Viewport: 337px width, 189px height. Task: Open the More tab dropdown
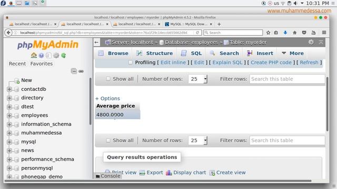click(x=293, y=53)
